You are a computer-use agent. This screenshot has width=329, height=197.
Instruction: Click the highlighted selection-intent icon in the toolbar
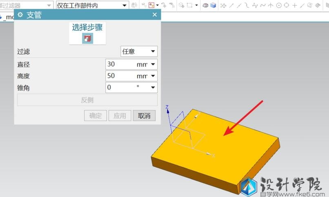tap(151, 5)
